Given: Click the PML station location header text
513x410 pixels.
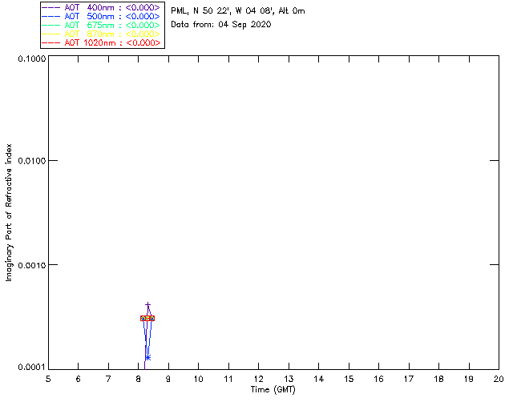Looking at the screenshot, I should (238, 10).
